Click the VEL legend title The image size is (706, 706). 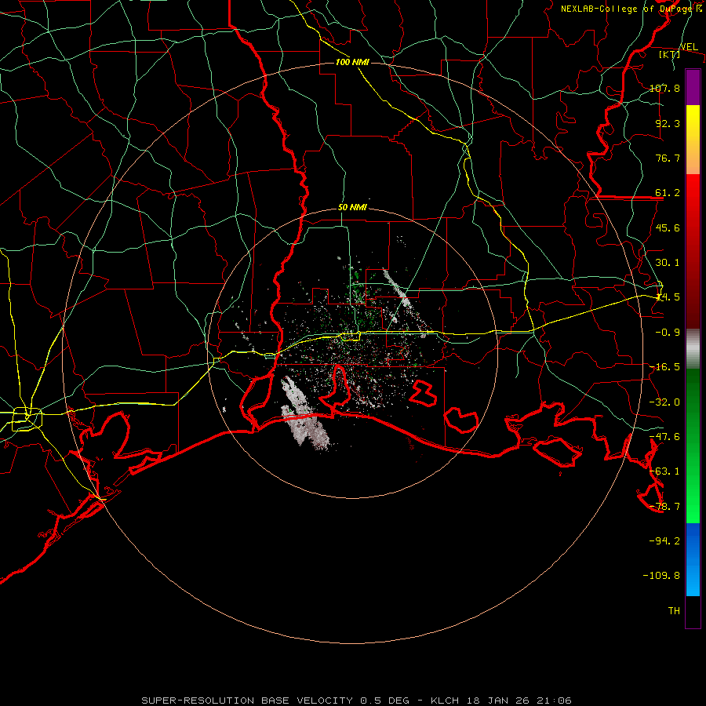pyautogui.click(x=689, y=47)
